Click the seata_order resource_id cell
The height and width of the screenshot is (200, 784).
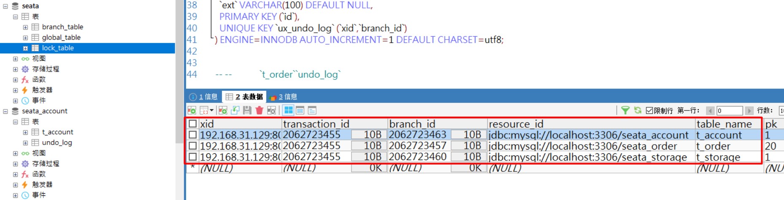(592, 146)
